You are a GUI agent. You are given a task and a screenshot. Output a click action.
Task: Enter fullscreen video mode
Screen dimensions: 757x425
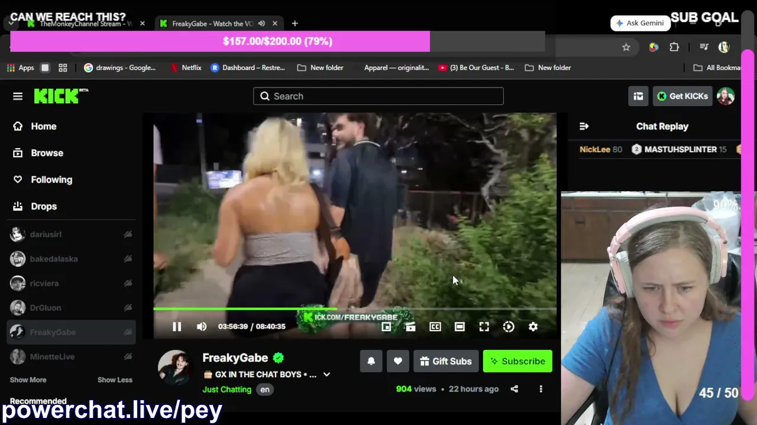pos(484,326)
